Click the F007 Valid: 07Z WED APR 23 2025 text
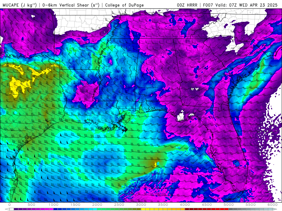This screenshot has width=282, height=211. (x=240, y=5)
